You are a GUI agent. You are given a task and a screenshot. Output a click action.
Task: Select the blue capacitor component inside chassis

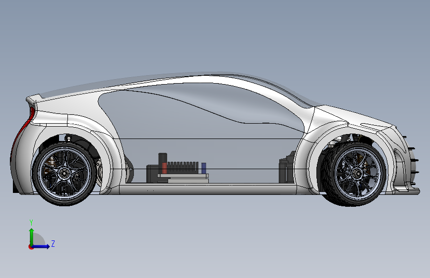204,168
